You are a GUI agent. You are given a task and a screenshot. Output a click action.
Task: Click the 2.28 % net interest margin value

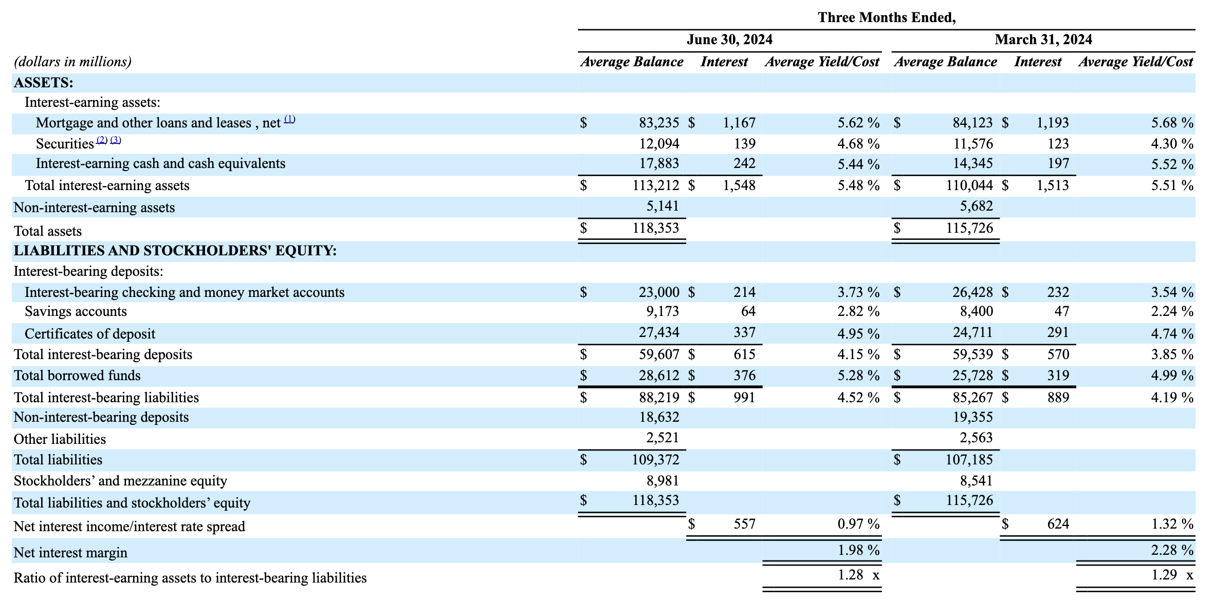[x=1171, y=550]
